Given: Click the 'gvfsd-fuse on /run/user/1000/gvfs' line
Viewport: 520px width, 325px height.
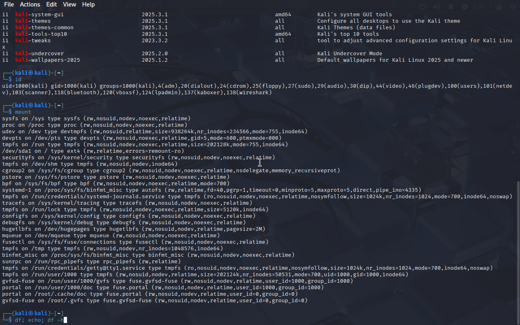Looking at the screenshot, I should pyautogui.click(x=178, y=281).
